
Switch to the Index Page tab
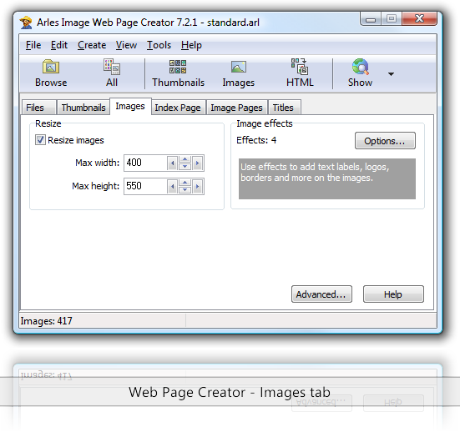click(178, 108)
